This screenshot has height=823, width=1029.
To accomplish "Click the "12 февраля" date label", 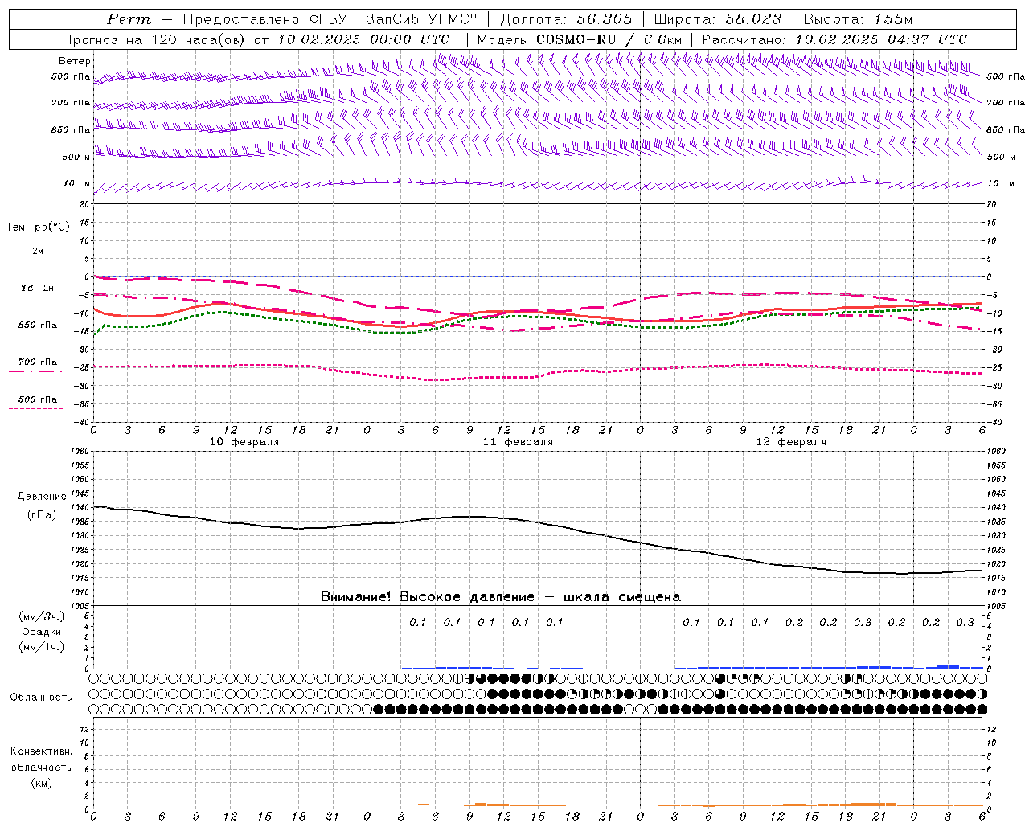I will [x=791, y=442].
